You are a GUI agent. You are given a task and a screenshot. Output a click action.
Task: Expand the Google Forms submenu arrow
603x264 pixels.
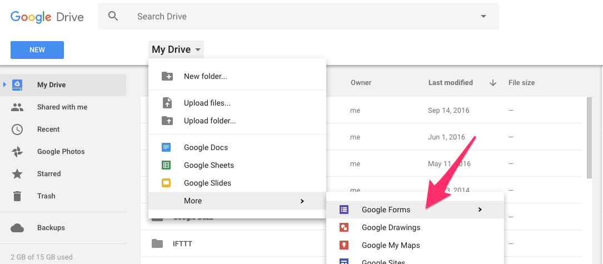pos(480,210)
